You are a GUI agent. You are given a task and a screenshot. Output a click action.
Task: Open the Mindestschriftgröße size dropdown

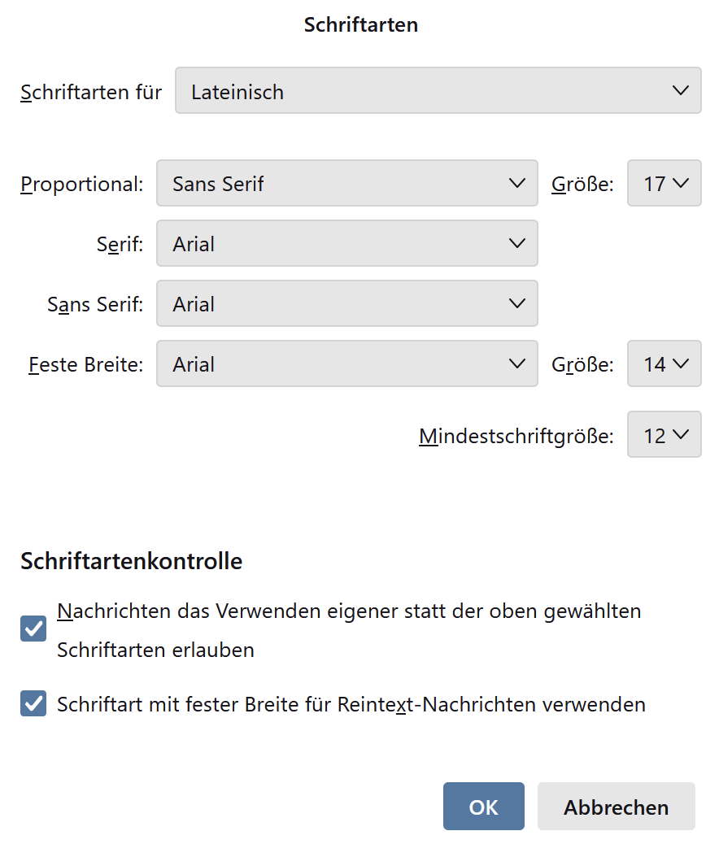click(664, 435)
